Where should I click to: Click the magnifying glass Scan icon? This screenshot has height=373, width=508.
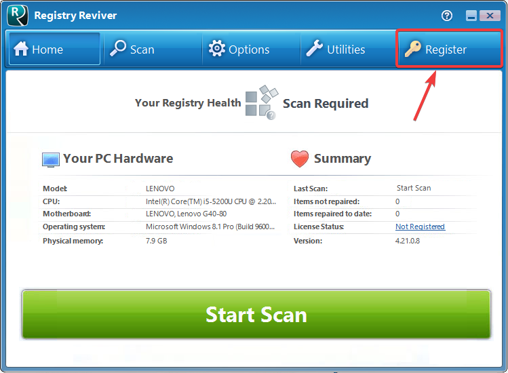pyautogui.click(x=117, y=48)
